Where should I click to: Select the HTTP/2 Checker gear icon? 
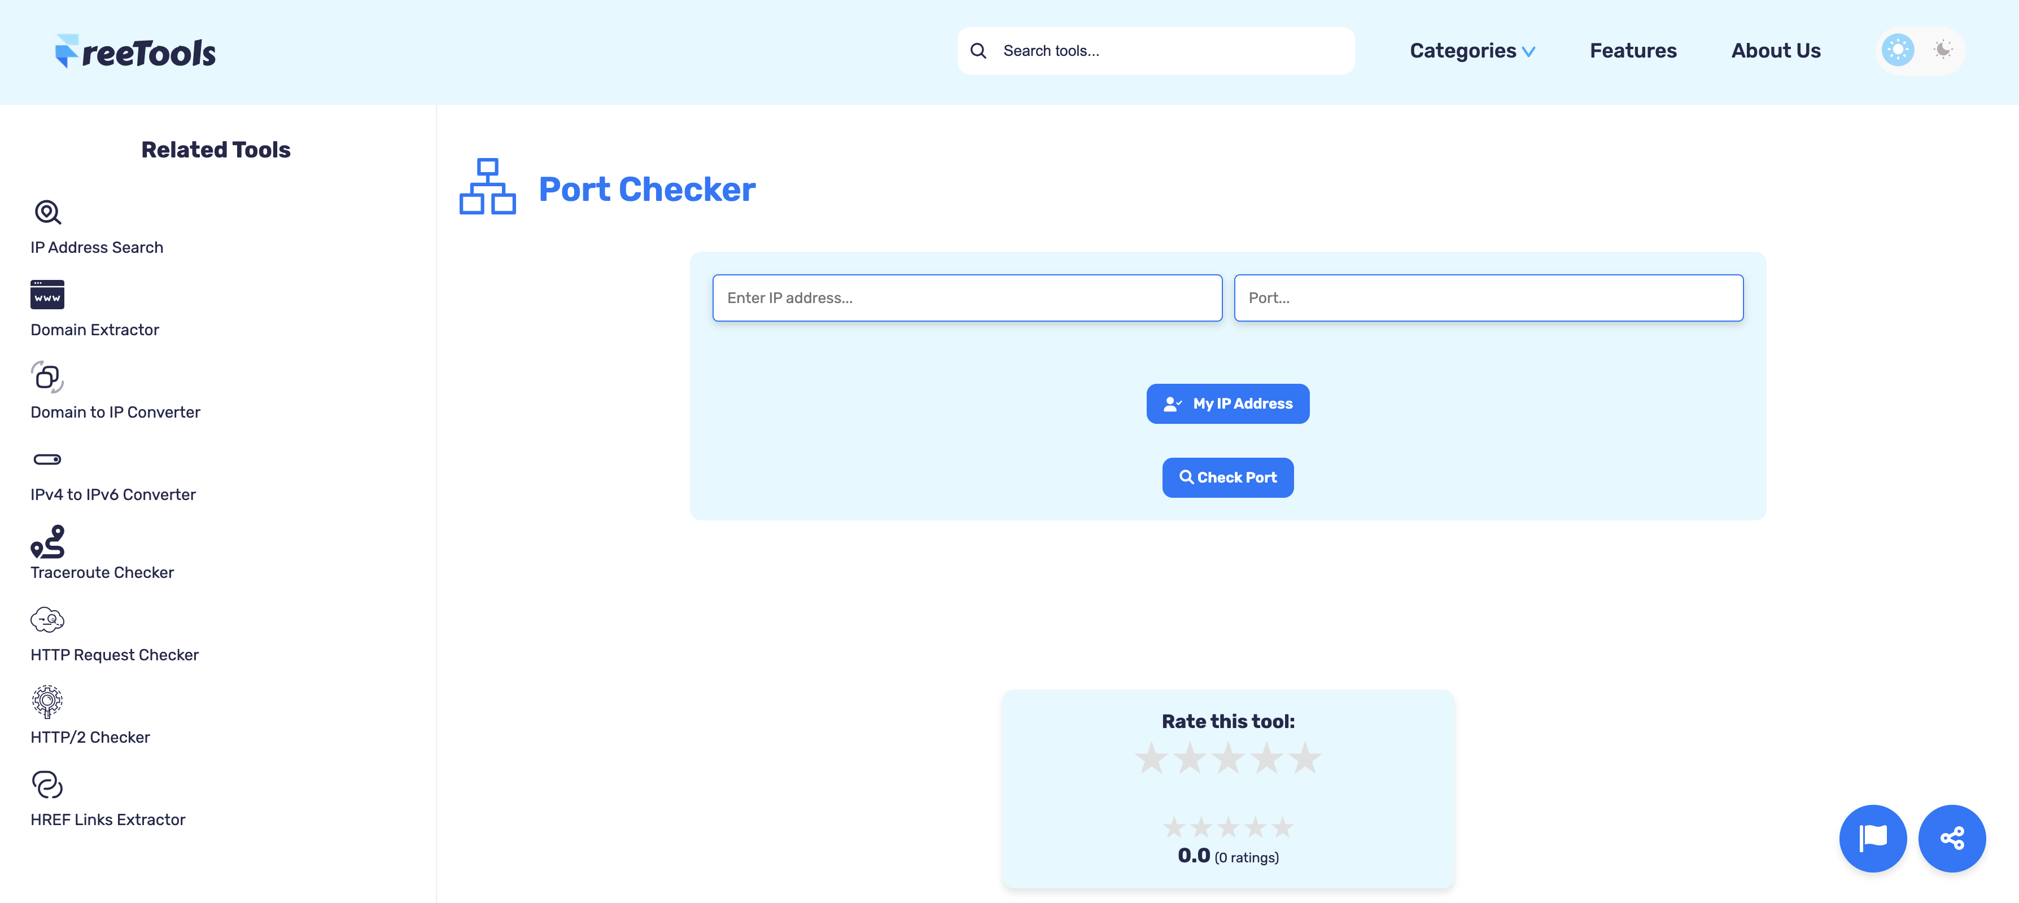pyautogui.click(x=47, y=702)
